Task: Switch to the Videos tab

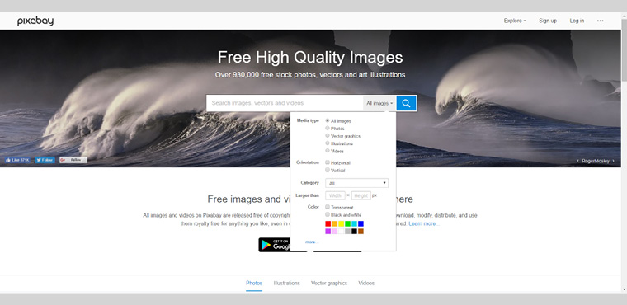Action: [x=366, y=283]
